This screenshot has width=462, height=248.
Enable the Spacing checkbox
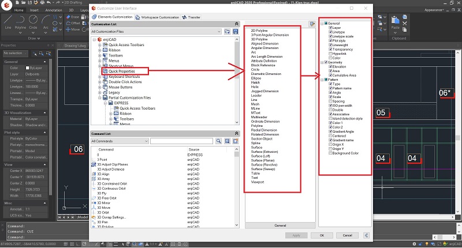tap(330, 101)
